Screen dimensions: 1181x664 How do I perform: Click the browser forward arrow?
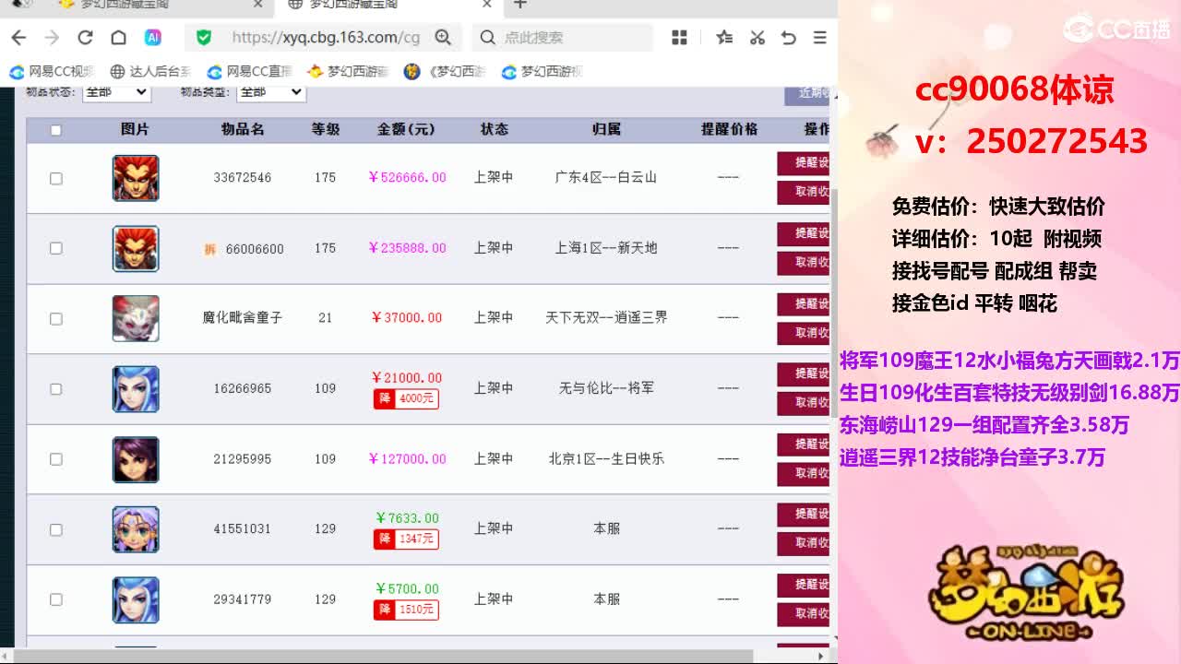coord(52,38)
